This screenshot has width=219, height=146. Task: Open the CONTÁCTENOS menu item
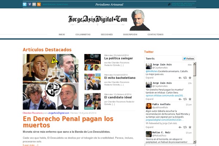pos(155,35)
